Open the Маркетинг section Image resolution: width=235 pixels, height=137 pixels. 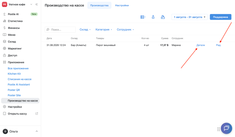pos(15,48)
